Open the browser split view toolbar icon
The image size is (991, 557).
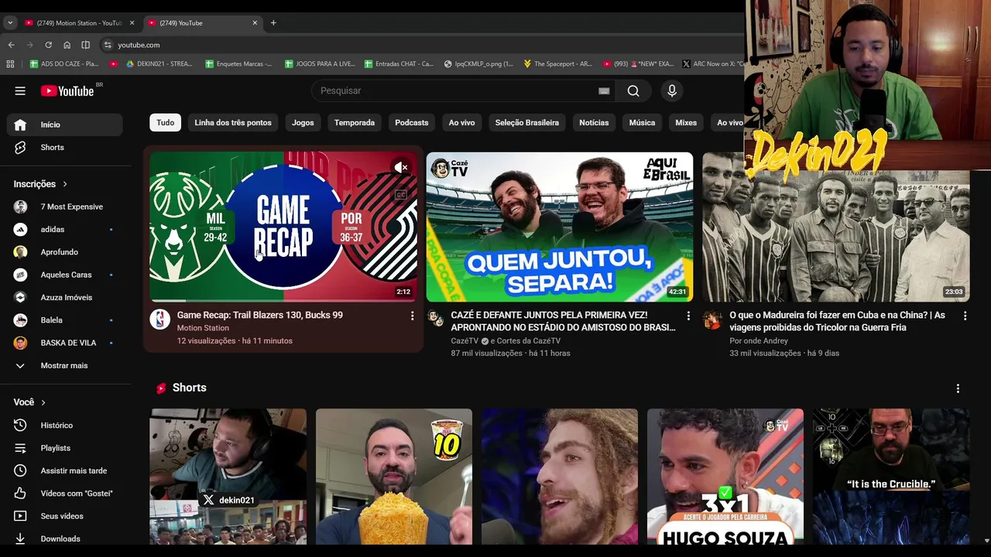point(85,45)
